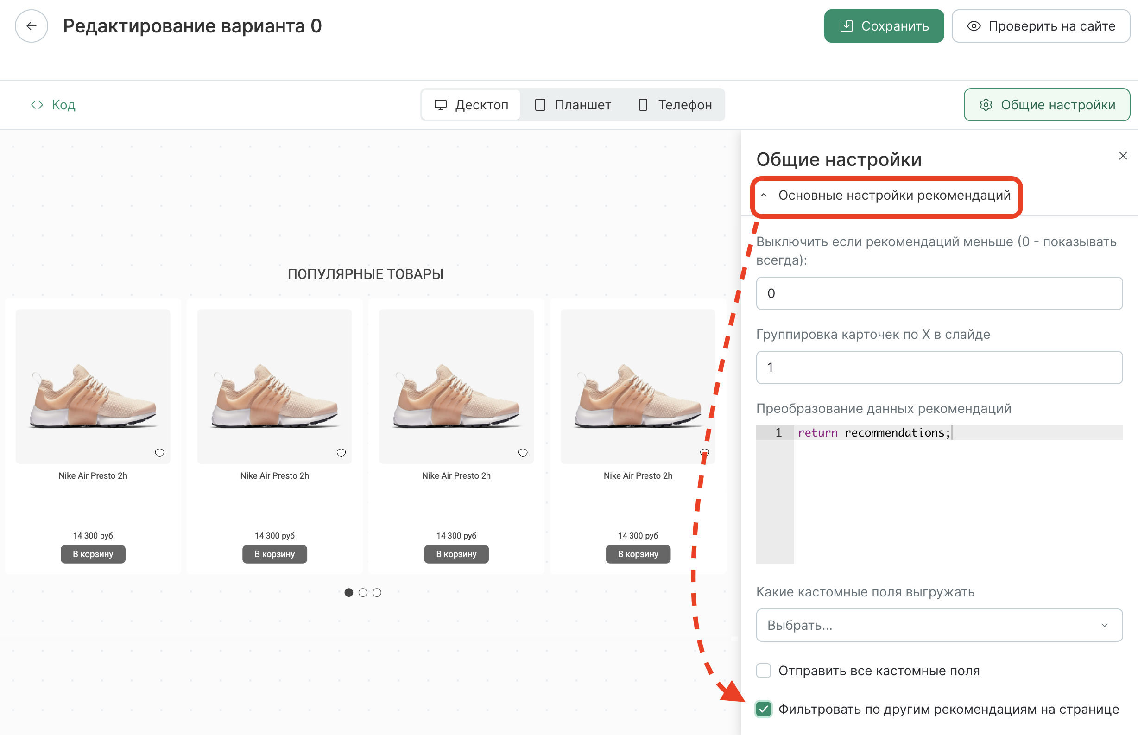Switch to Планшет preview tab
Screen dimensions: 1138x735
pos(573,105)
